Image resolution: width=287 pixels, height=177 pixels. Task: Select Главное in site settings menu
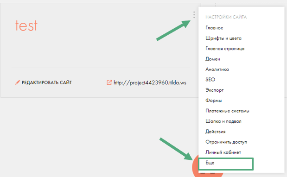[214, 28]
